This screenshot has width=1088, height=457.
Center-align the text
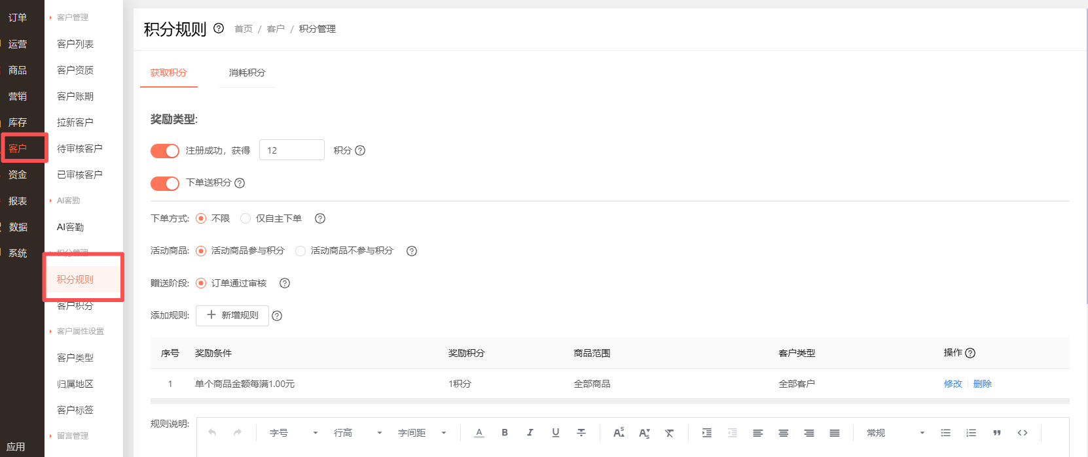click(x=784, y=433)
